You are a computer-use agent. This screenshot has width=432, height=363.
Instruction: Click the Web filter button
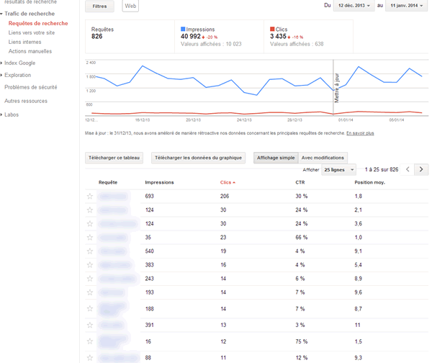point(130,6)
